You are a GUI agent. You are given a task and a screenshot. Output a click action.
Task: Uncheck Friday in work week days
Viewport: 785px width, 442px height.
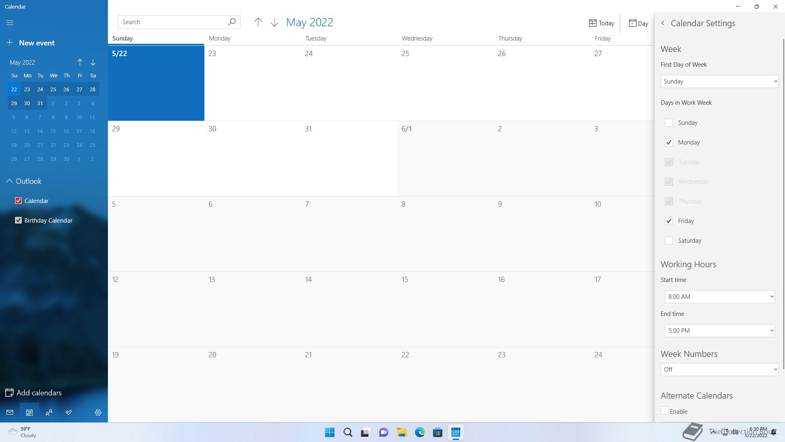pyautogui.click(x=669, y=221)
